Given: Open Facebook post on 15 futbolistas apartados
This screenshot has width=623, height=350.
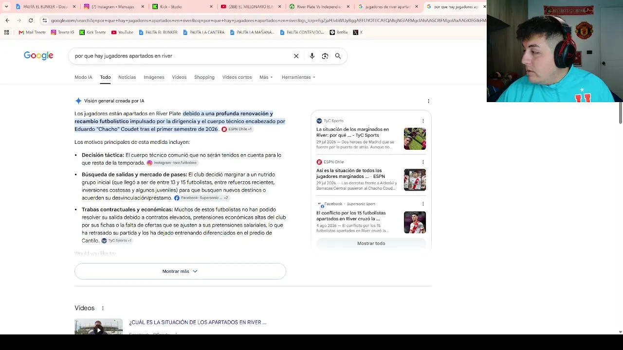Looking at the screenshot, I should 351,216.
